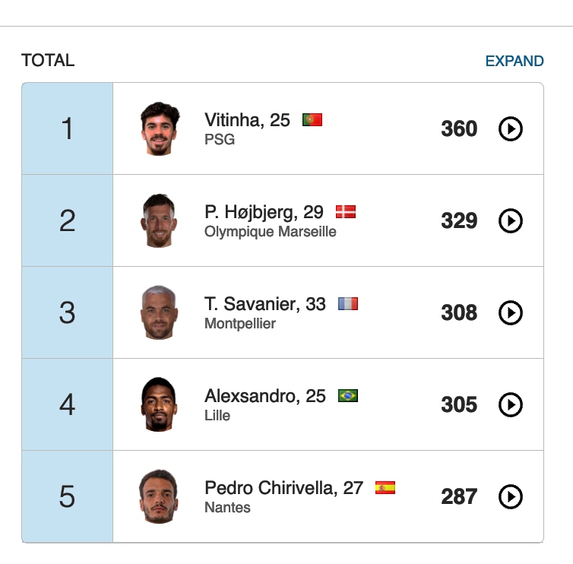Image resolution: width=573 pixels, height=564 pixels.
Task: Click Brazil flag next to Alexsandro
Action: [x=348, y=396]
